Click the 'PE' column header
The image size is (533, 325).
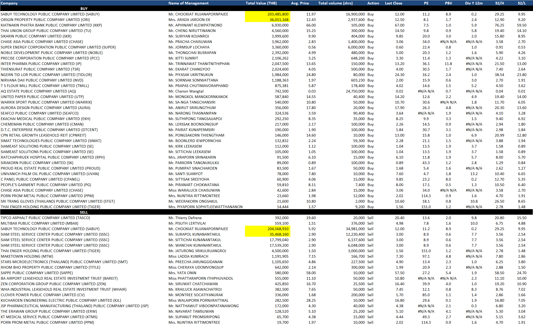(426, 3)
